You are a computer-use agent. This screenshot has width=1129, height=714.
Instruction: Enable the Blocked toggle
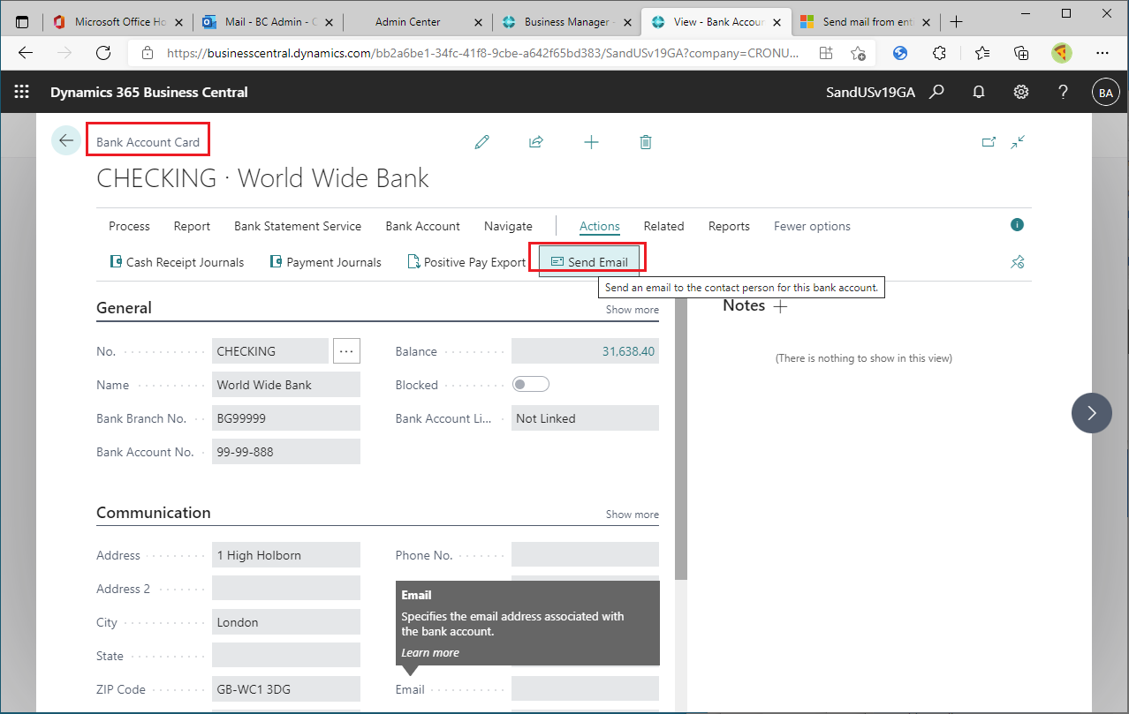point(531,383)
